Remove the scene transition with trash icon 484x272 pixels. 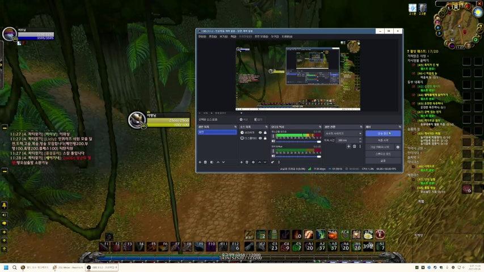coord(355,147)
